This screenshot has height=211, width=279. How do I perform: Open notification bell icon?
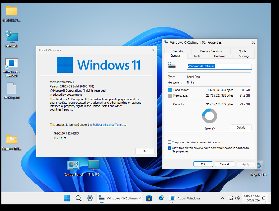point(264,198)
